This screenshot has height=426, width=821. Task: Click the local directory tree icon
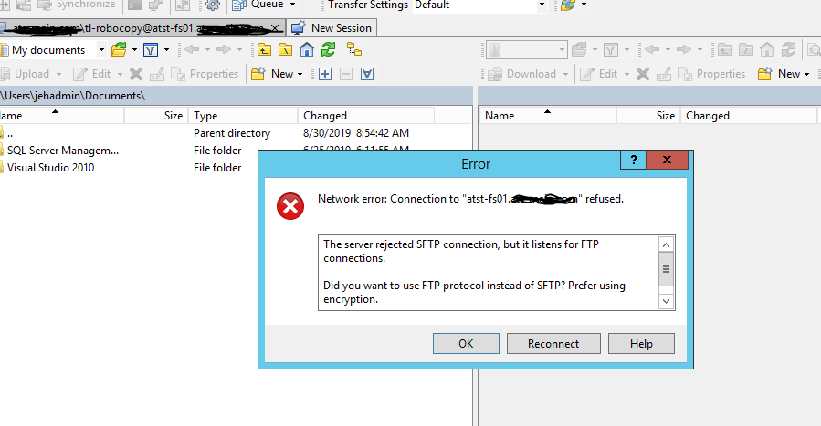point(353,50)
